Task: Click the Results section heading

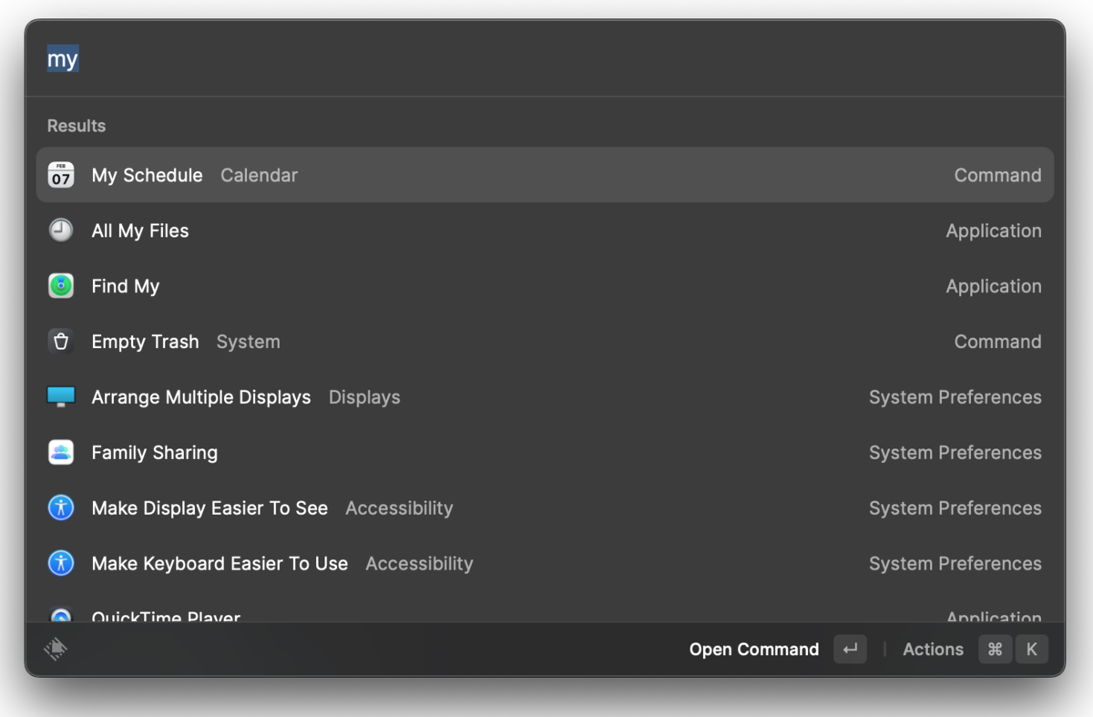Action: [77, 126]
